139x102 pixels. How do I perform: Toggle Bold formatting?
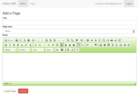point(6,45)
